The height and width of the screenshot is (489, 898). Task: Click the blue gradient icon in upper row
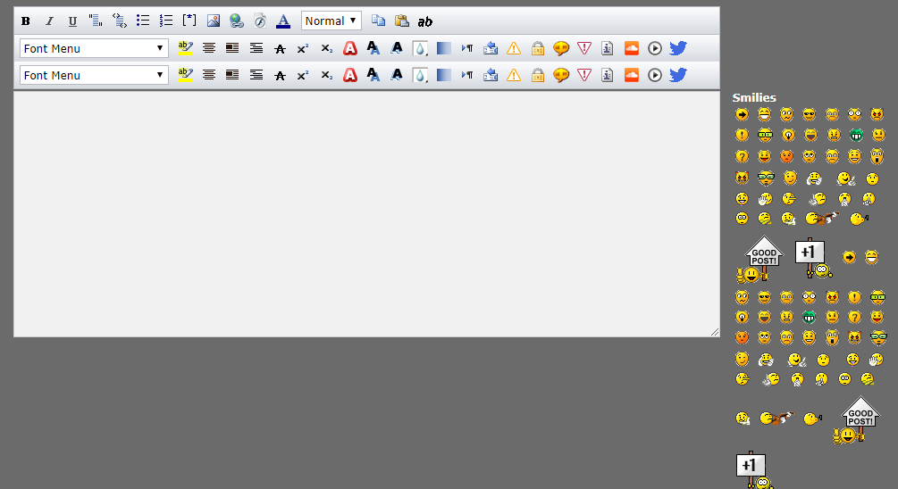coord(444,48)
